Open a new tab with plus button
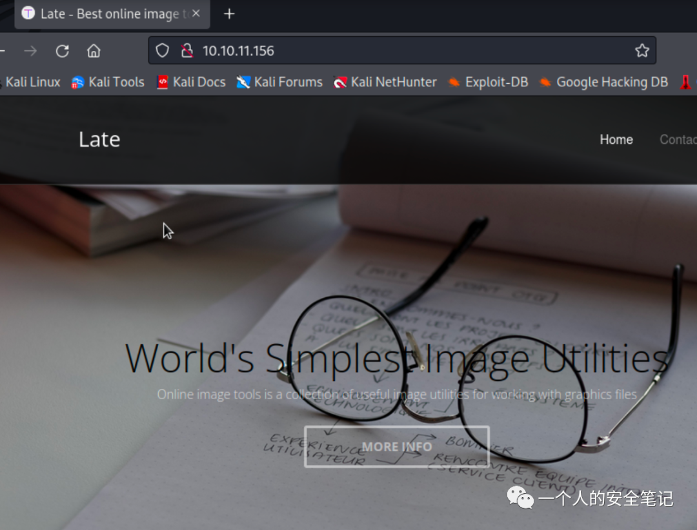The height and width of the screenshot is (530, 697). coord(229,14)
